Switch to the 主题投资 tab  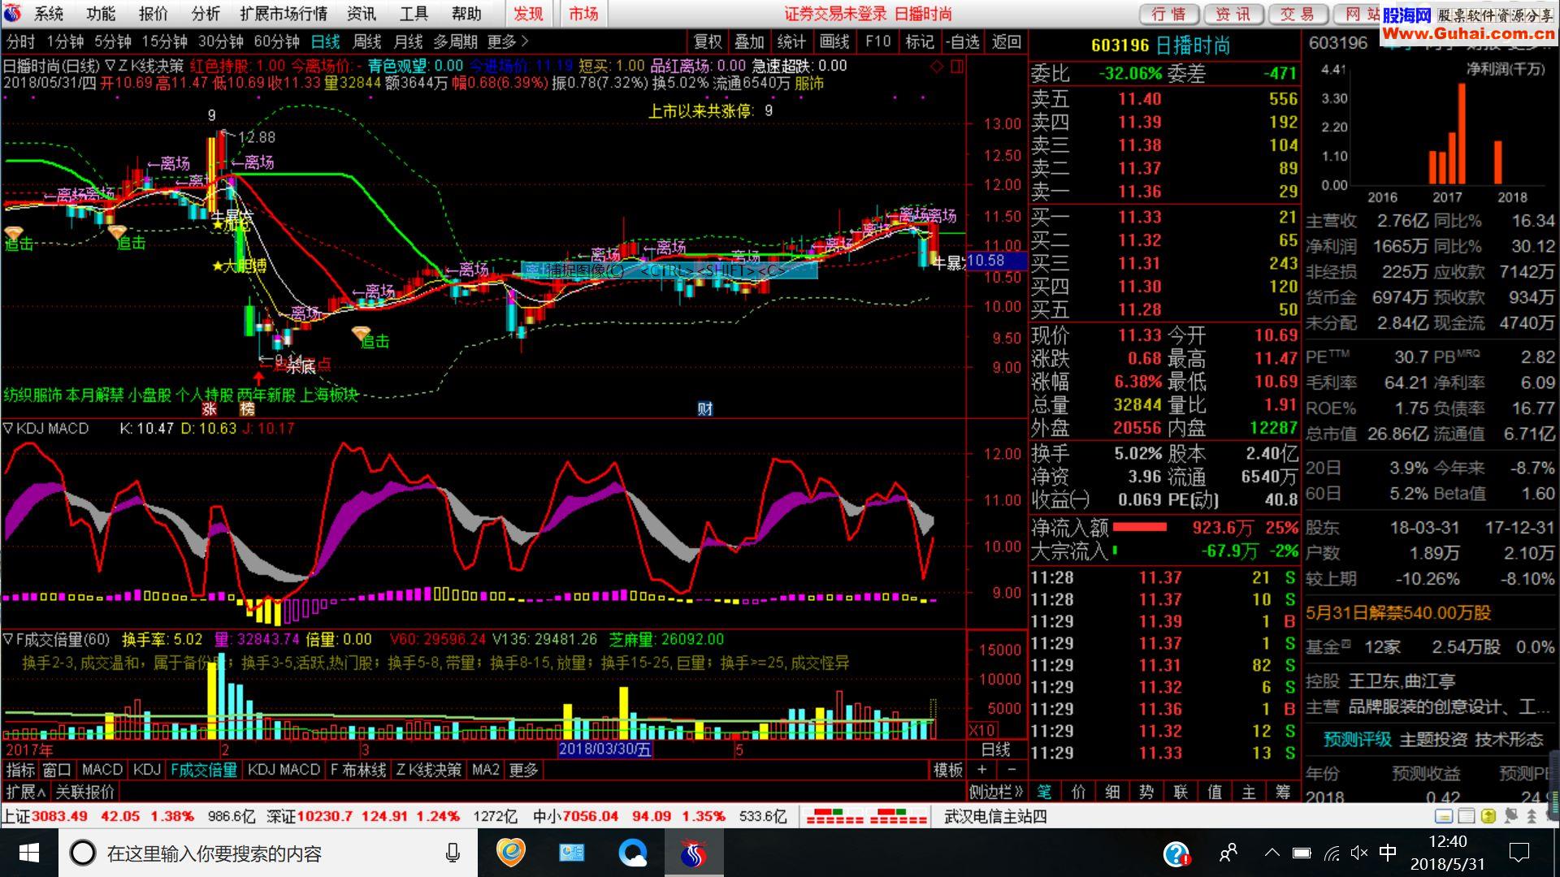tap(1432, 740)
